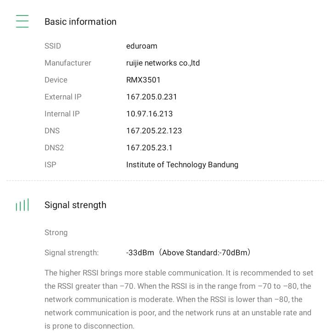Click the Strong signal status text

coord(56,232)
